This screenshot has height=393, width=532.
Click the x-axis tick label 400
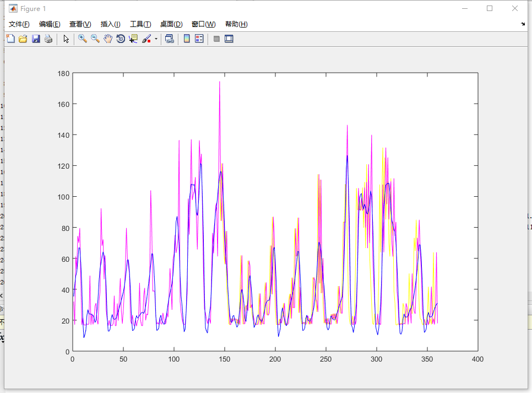click(x=477, y=359)
